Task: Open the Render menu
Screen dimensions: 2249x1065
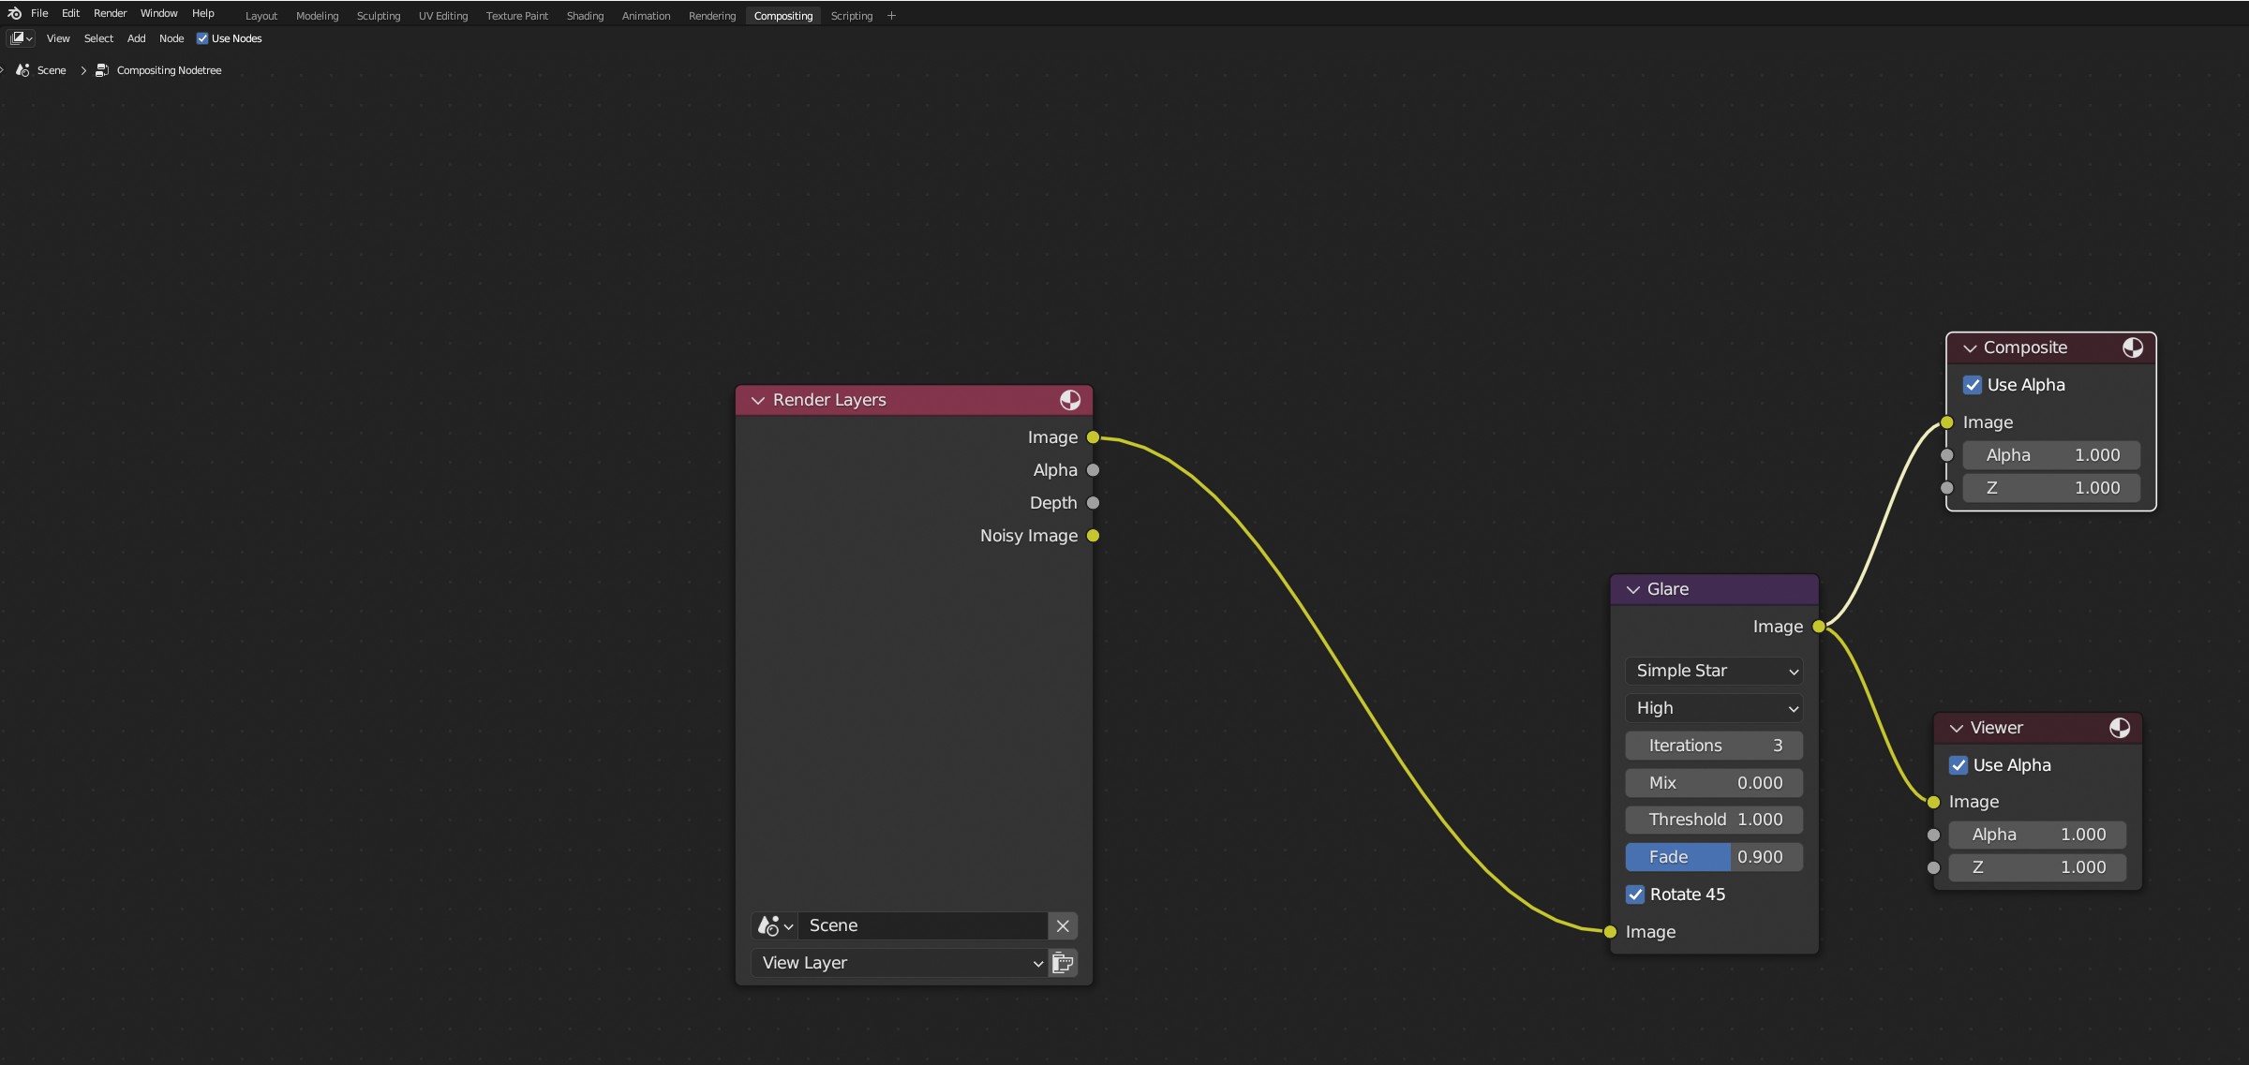Action: coord(110,13)
